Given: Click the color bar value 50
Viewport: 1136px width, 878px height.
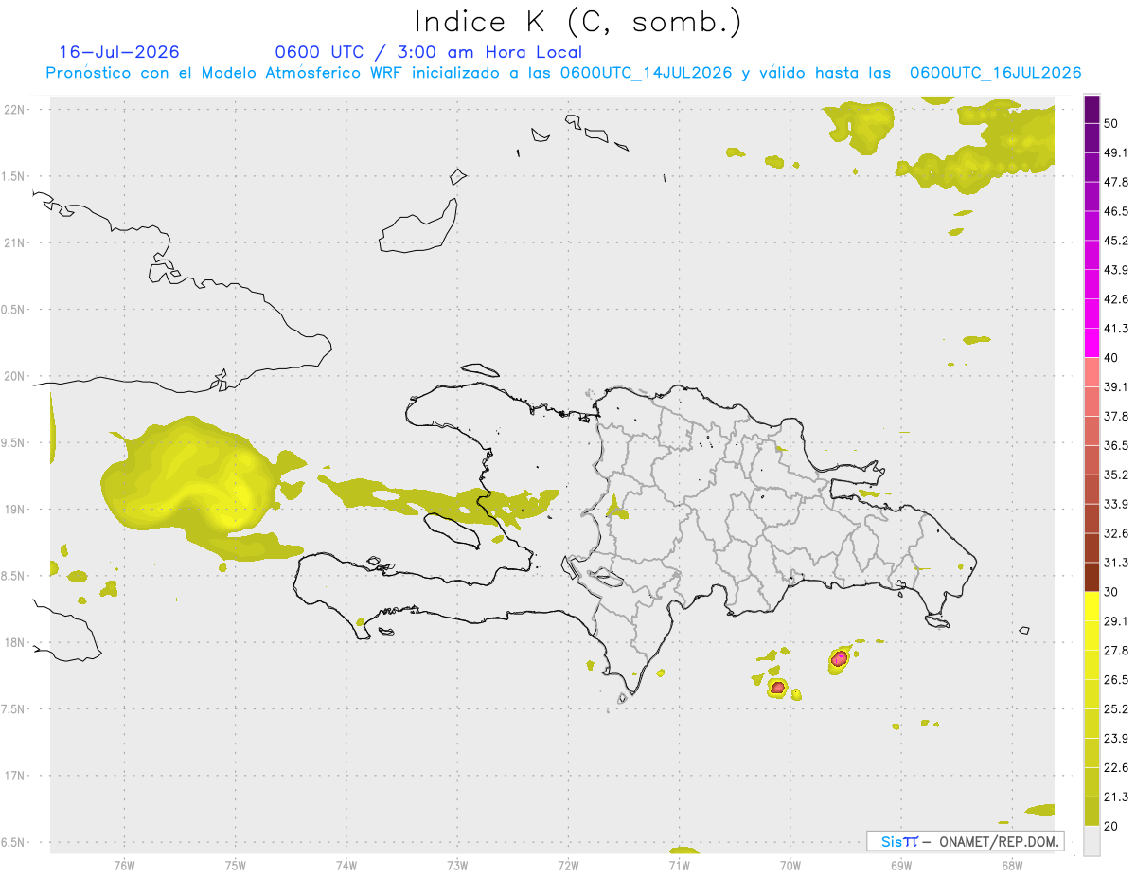Looking at the screenshot, I should tap(1112, 123).
